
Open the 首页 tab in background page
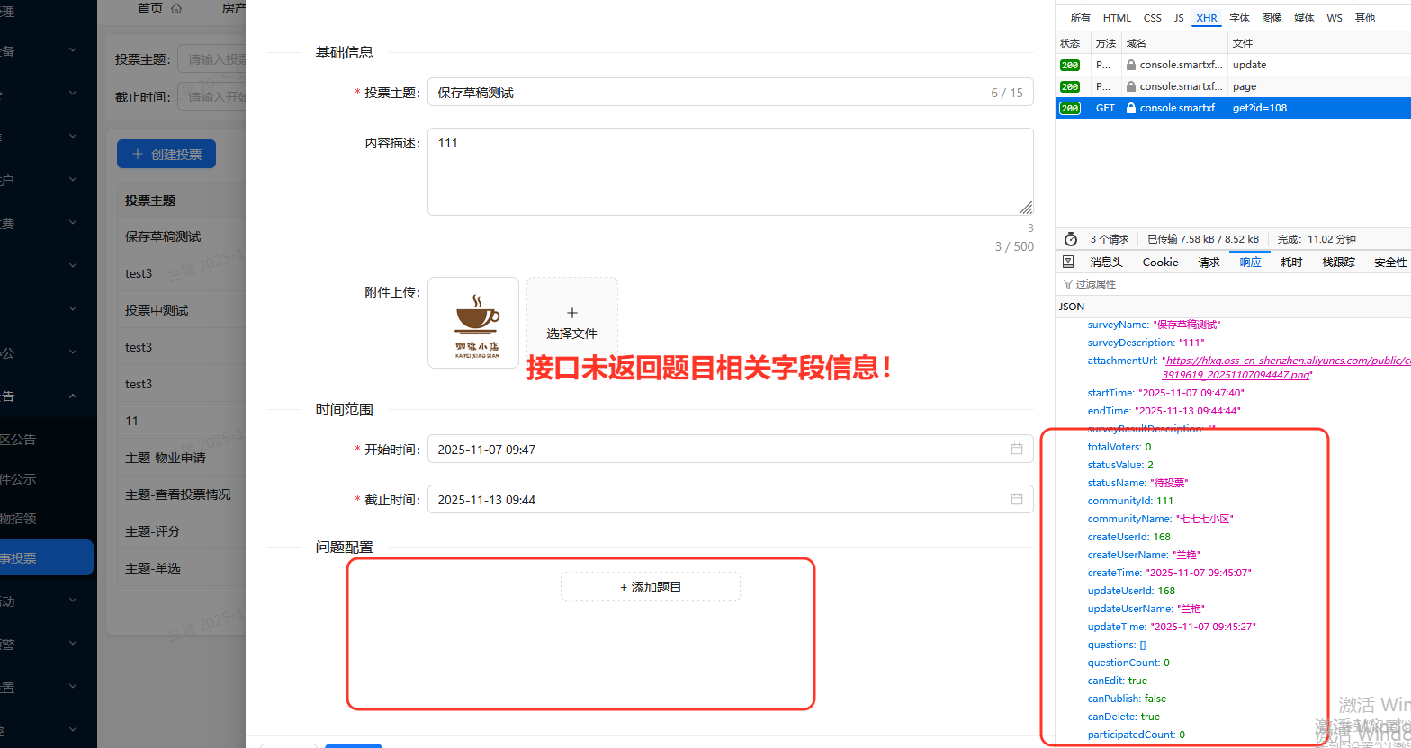pyautogui.click(x=150, y=8)
